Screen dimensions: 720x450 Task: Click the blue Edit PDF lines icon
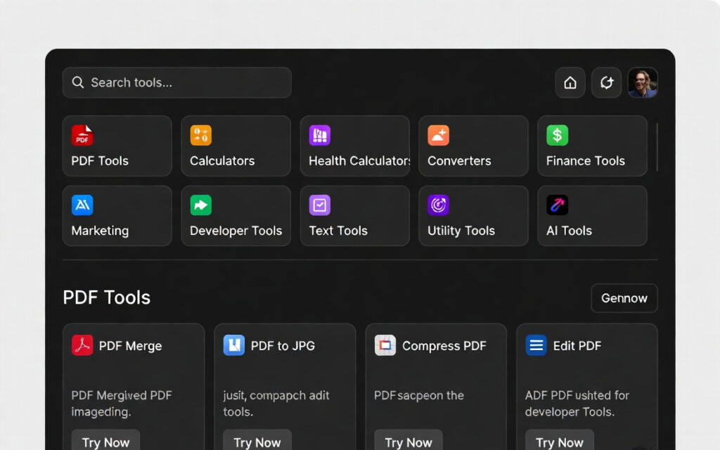pos(536,345)
